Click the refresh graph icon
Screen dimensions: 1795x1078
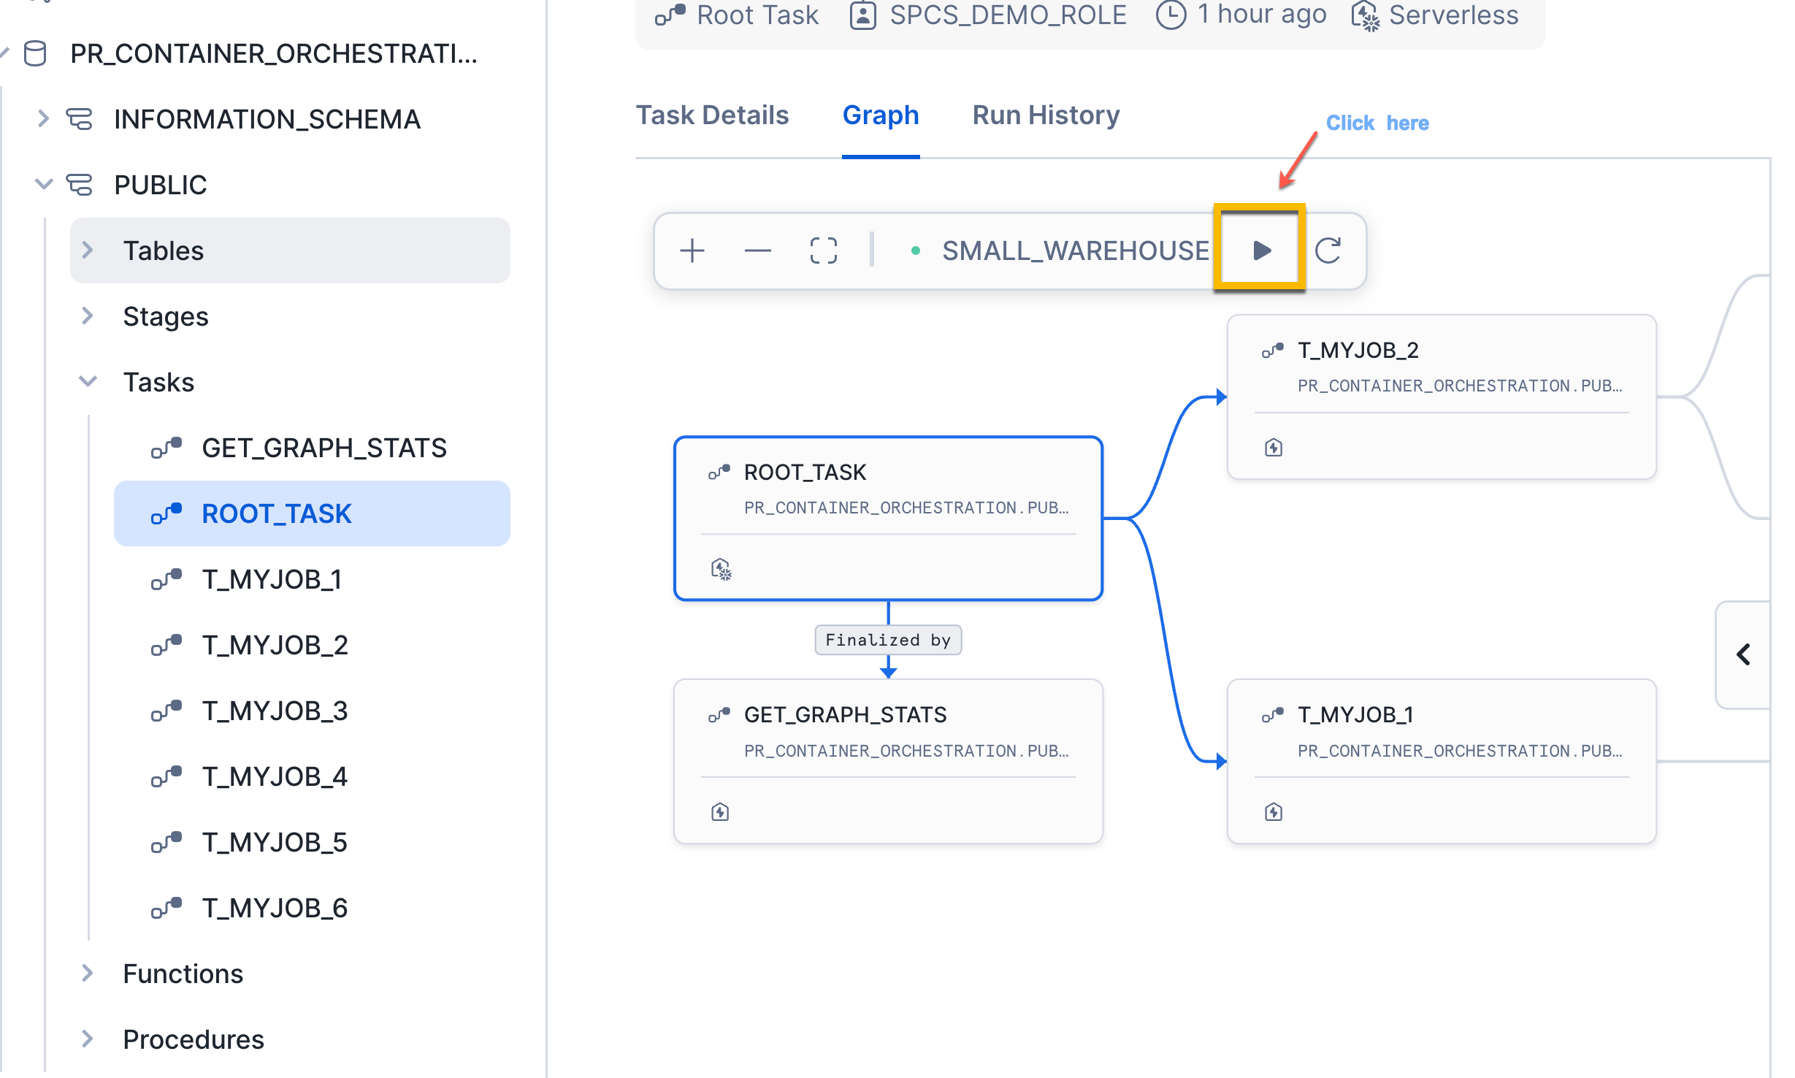click(x=1328, y=251)
